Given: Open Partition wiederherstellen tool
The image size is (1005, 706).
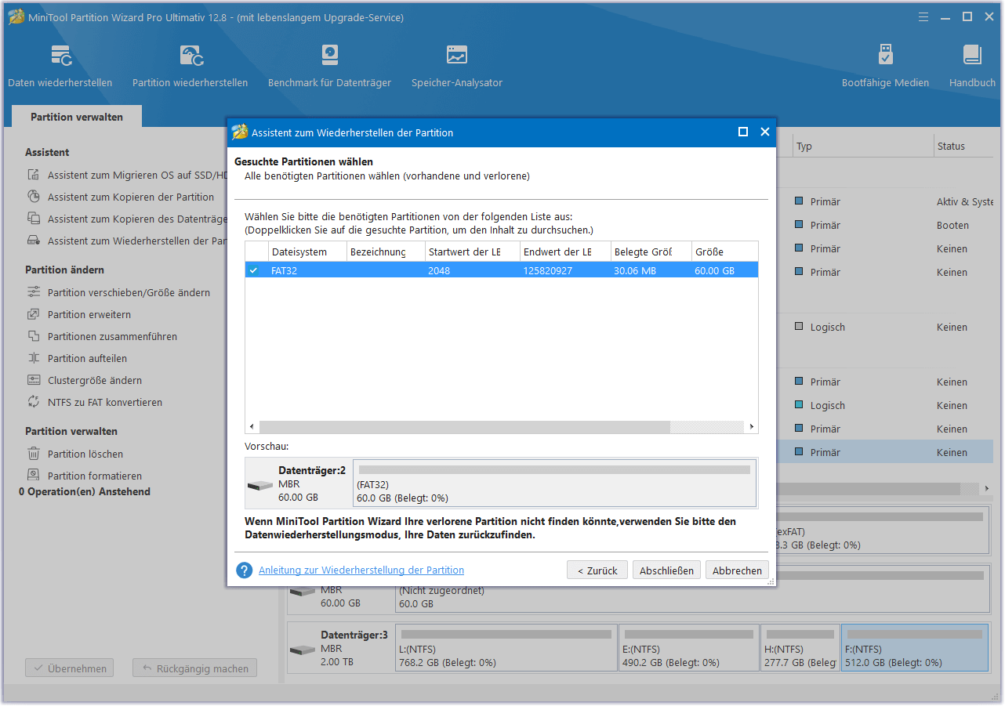Looking at the screenshot, I should [x=190, y=66].
